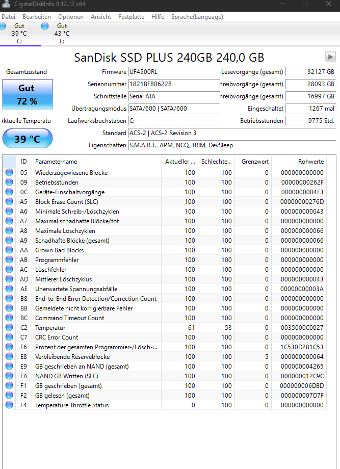This screenshot has height=469, width=340.
Task: Click status icon of GB gelesen (gesamt) row
Action: point(9,395)
